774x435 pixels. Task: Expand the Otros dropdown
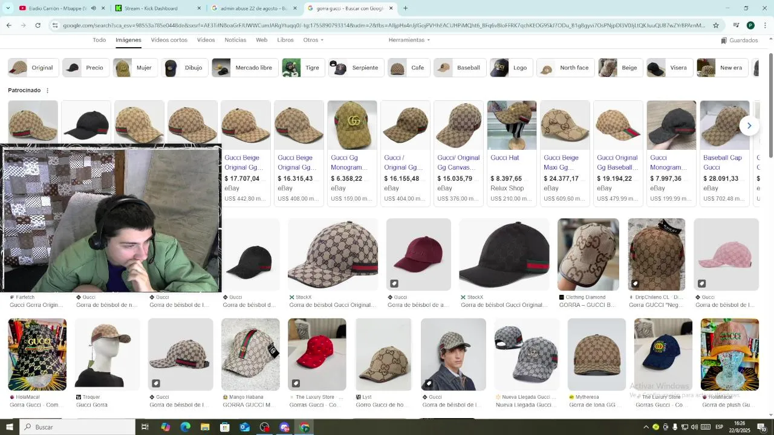(313, 40)
